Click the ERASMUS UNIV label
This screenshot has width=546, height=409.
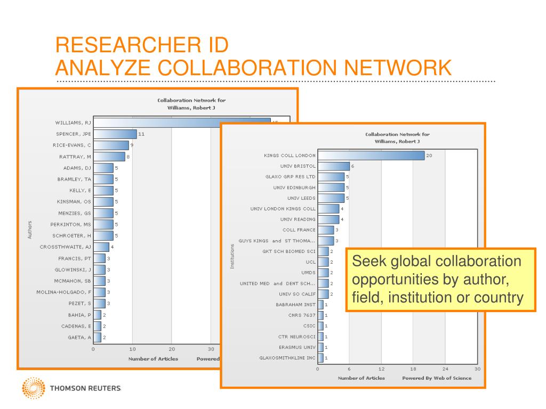[297, 347]
